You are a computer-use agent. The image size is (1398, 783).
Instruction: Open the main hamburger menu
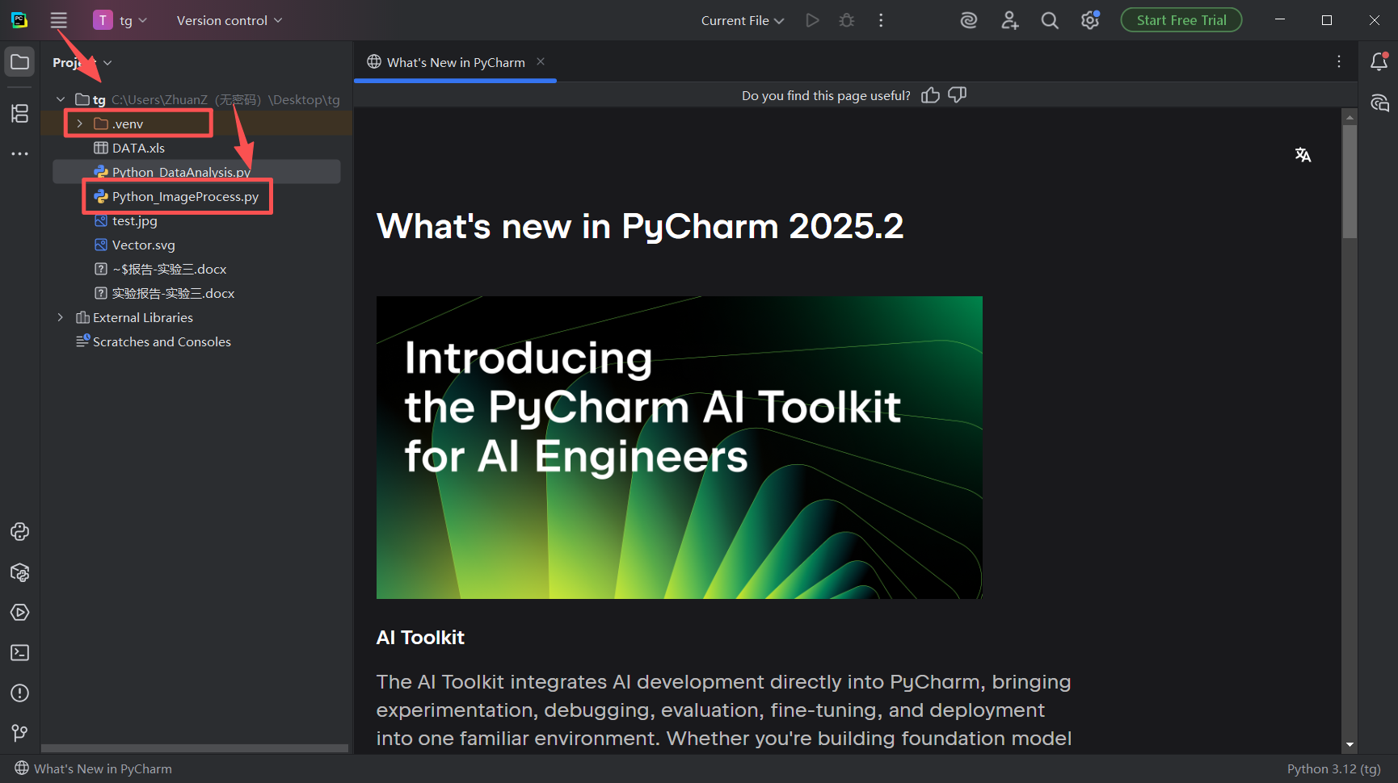pos(58,20)
